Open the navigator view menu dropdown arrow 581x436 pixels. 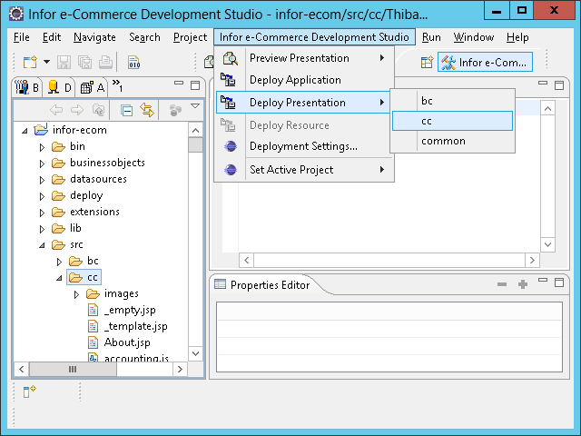(x=194, y=108)
